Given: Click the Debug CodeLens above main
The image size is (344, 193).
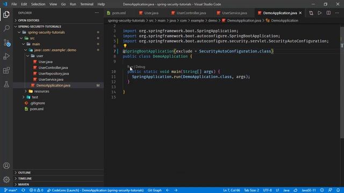Looking at the screenshot, I should tap(140, 66).
